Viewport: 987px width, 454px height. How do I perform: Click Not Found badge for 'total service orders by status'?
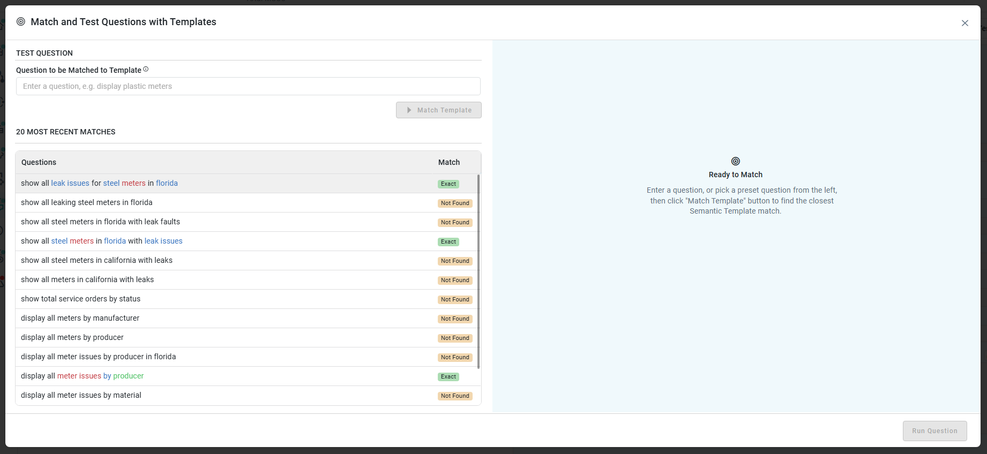pyautogui.click(x=455, y=299)
